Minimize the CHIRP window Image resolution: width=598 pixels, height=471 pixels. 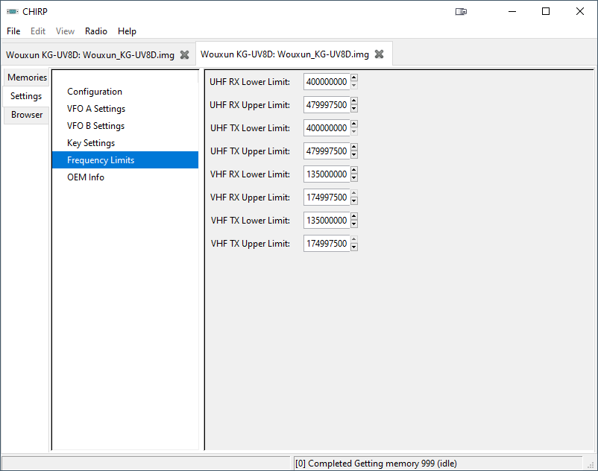[x=512, y=11]
